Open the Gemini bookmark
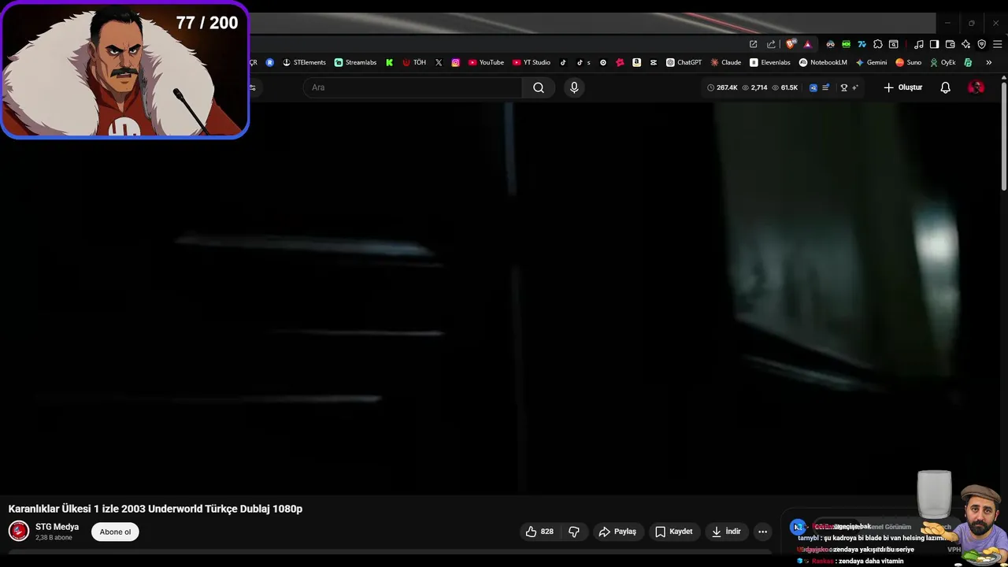Viewport: 1008px width, 567px height. (872, 62)
